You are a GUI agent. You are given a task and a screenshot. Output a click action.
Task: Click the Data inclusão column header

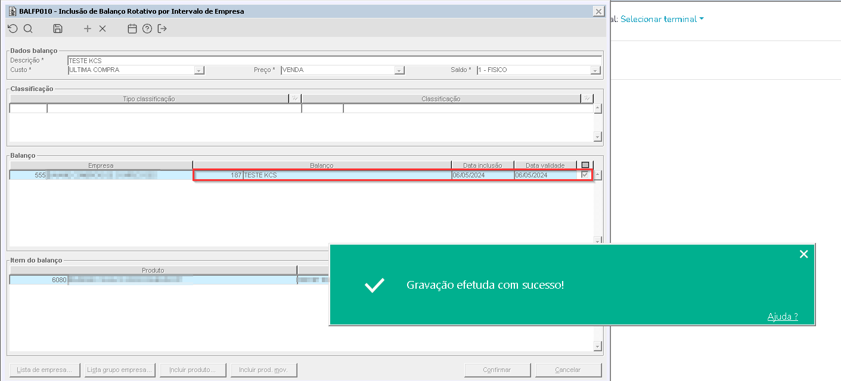[x=483, y=165]
